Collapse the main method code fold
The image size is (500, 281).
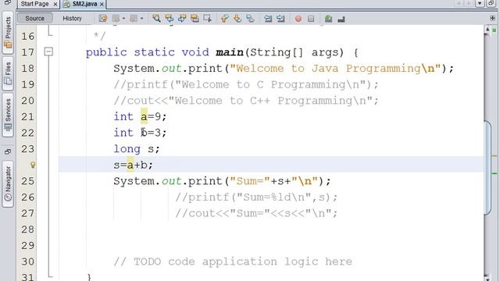tap(48, 52)
